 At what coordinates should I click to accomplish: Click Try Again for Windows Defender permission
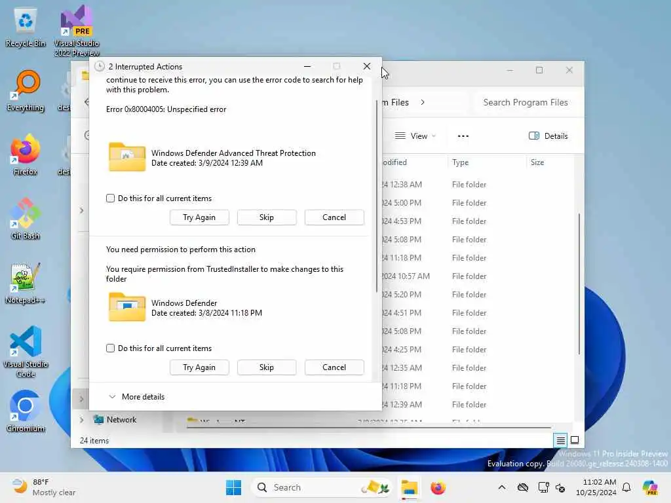click(x=199, y=367)
